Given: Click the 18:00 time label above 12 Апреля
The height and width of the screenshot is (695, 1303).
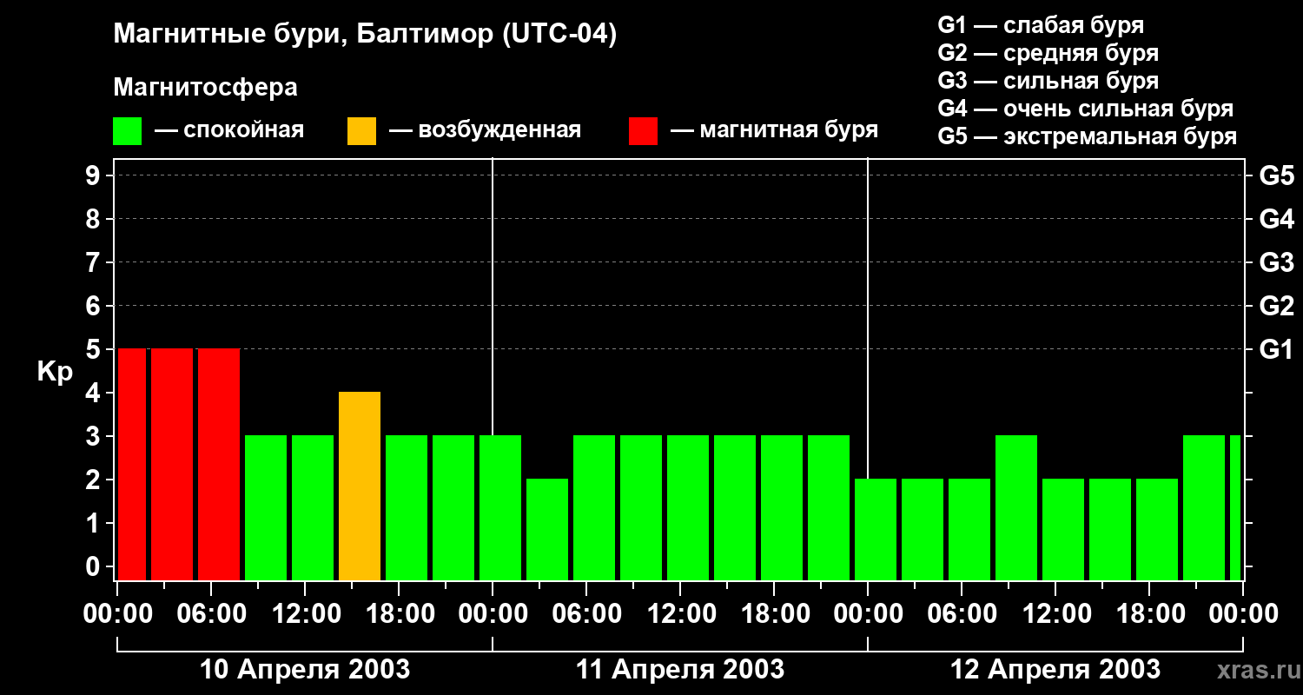Looking at the screenshot, I should pyautogui.click(x=1149, y=614).
